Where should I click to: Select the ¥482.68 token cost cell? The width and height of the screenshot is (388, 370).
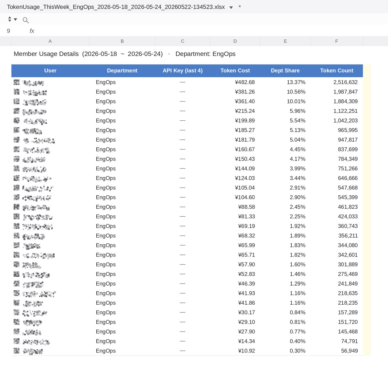(x=235, y=82)
